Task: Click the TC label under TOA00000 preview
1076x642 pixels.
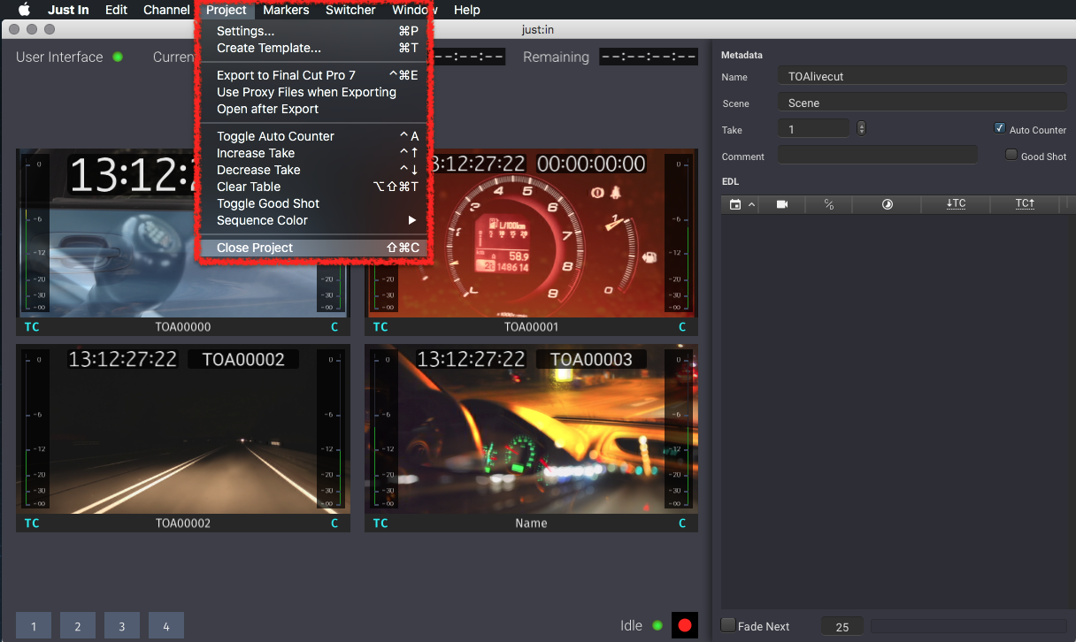Action: pos(32,326)
